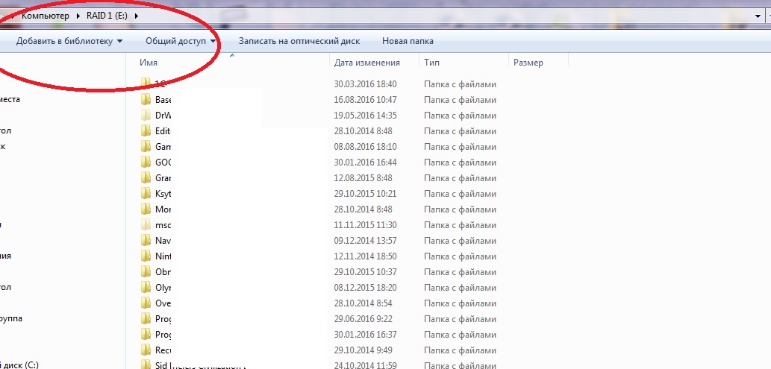Screen dimensions: 771x369
Task: Select the folder icon next to 'Nav'
Action: pos(146,241)
